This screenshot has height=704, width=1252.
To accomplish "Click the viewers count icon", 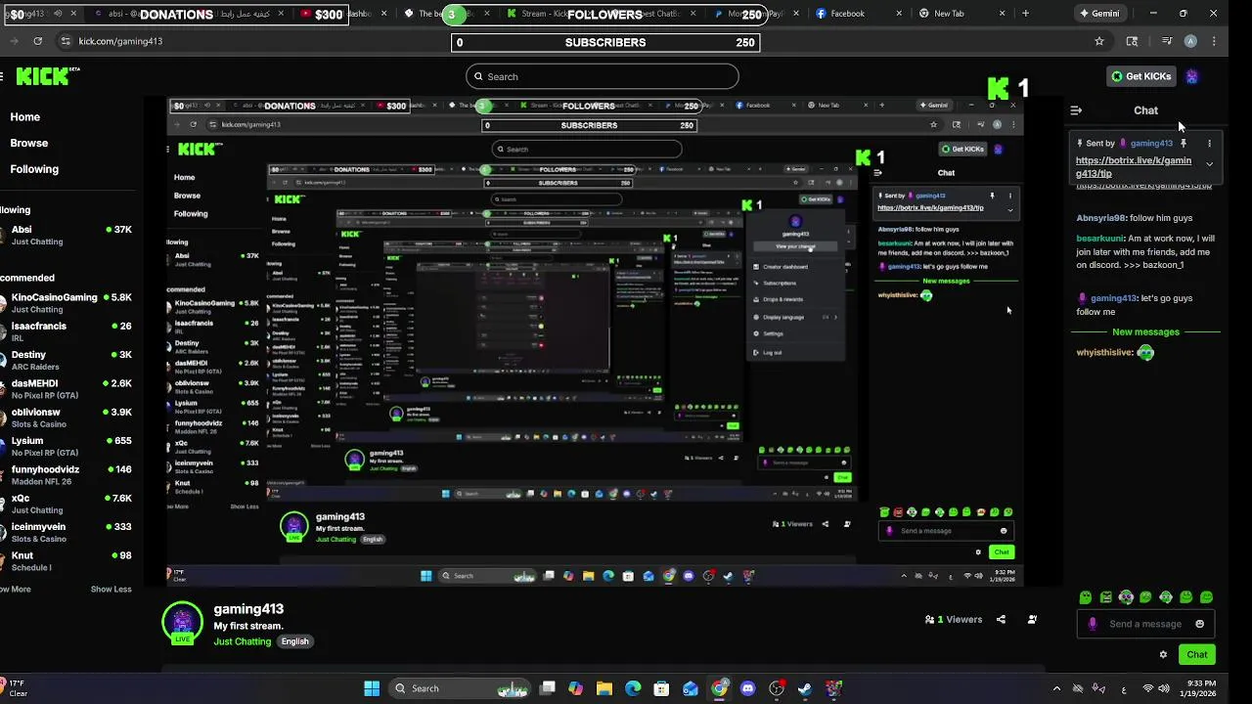I will click(x=929, y=619).
